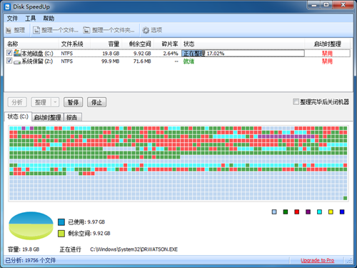Open the 帮助 menu
Viewport: 357px width, 268px height.
point(49,19)
